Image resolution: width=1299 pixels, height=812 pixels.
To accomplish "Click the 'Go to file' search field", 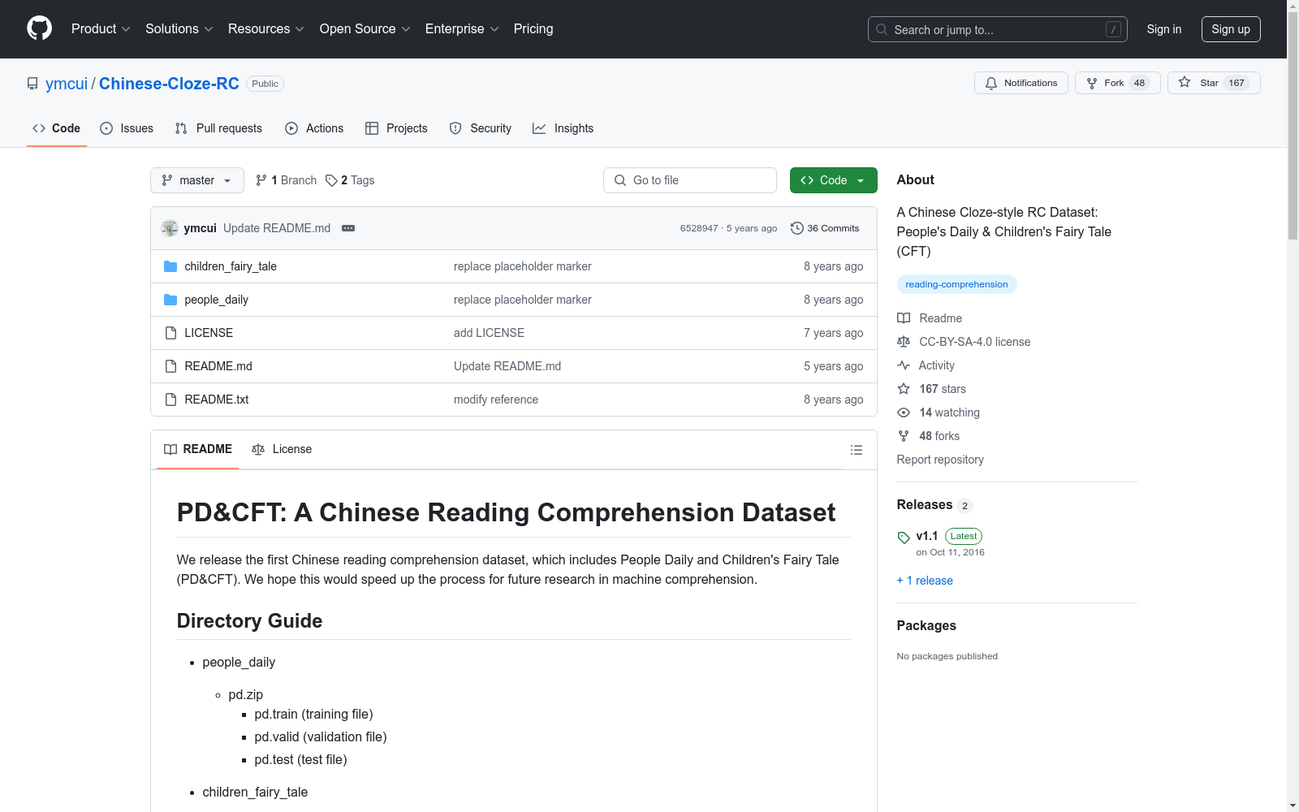I will click(690, 180).
